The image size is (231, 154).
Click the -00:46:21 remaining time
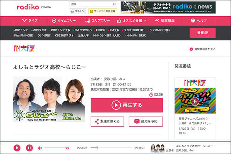tap(139, 148)
